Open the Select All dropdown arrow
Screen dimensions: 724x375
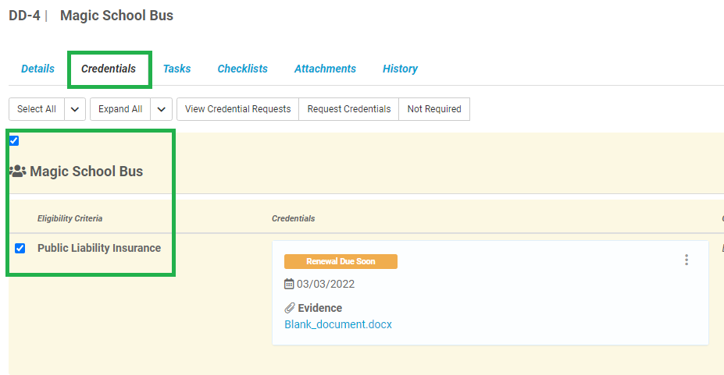coord(75,109)
